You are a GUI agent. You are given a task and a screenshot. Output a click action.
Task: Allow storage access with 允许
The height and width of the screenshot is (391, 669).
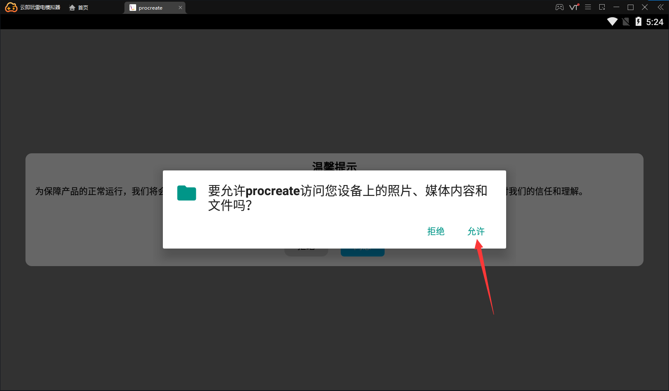coord(476,231)
